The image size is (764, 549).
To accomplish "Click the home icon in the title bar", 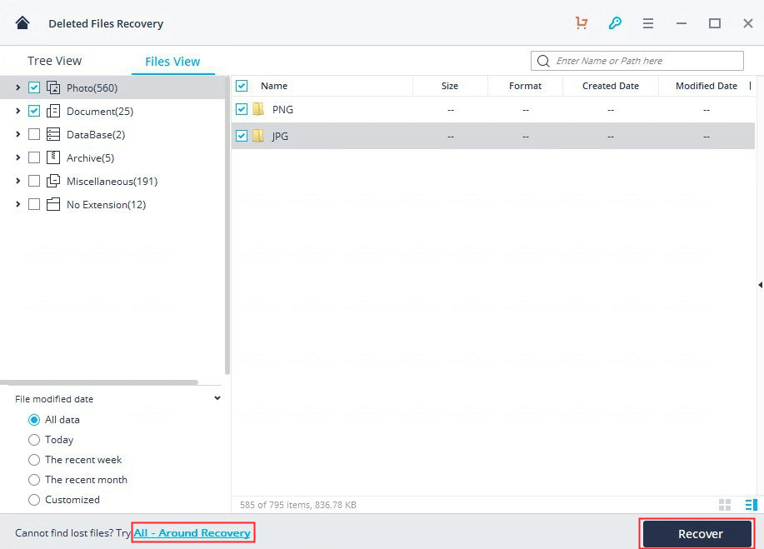I will coord(22,22).
